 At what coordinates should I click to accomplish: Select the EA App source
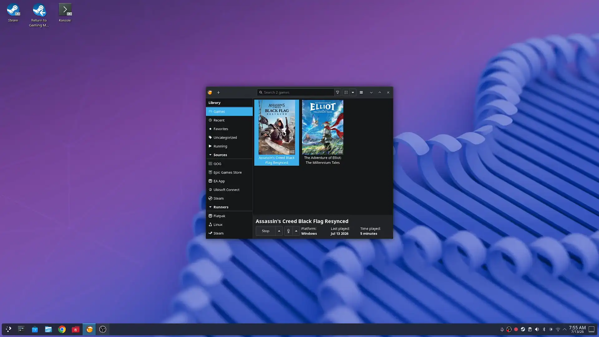tap(229, 181)
